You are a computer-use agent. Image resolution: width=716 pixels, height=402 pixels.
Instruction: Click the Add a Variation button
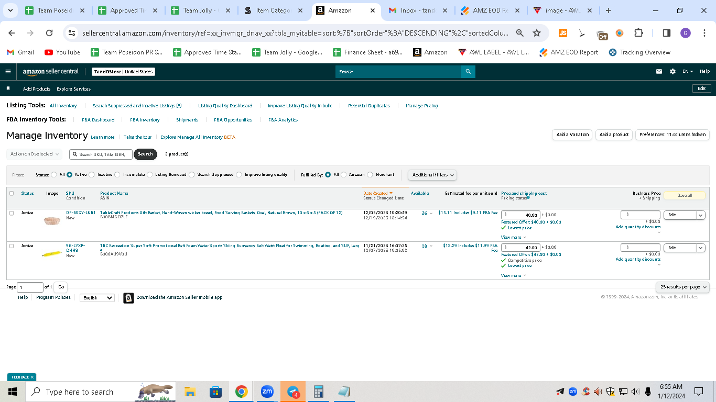pos(572,135)
